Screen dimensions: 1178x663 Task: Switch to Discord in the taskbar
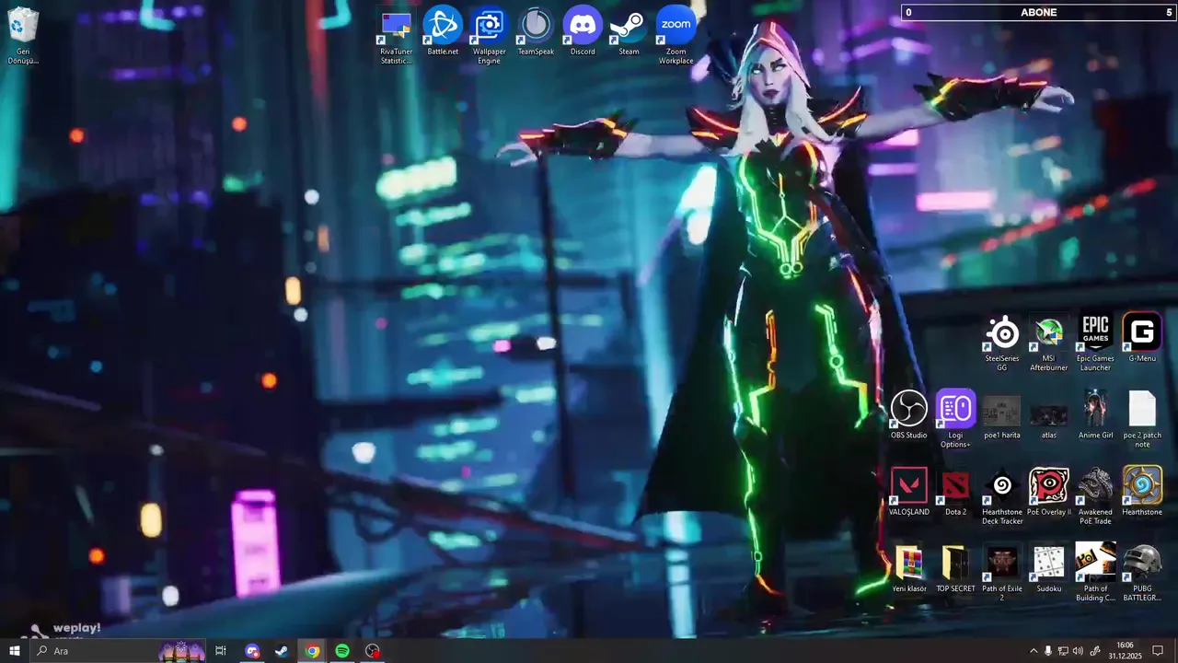click(x=252, y=651)
